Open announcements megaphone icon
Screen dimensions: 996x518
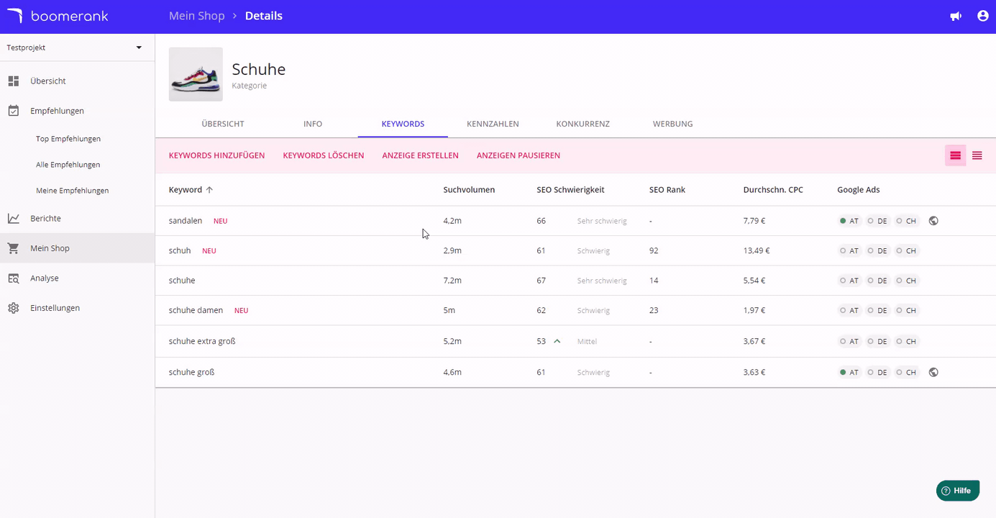coord(956,16)
